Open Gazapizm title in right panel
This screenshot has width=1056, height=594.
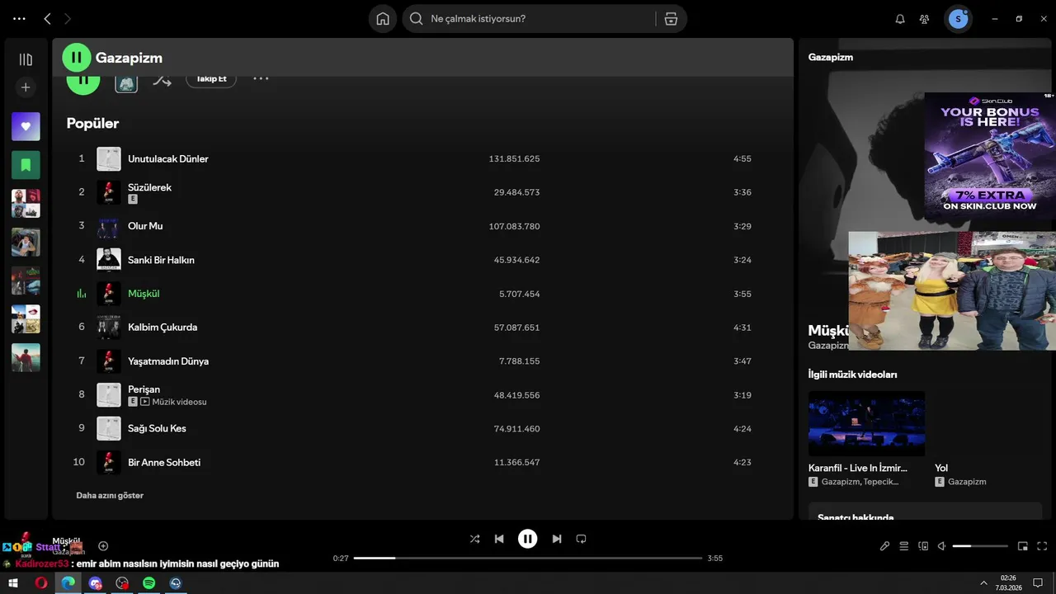pyautogui.click(x=830, y=57)
